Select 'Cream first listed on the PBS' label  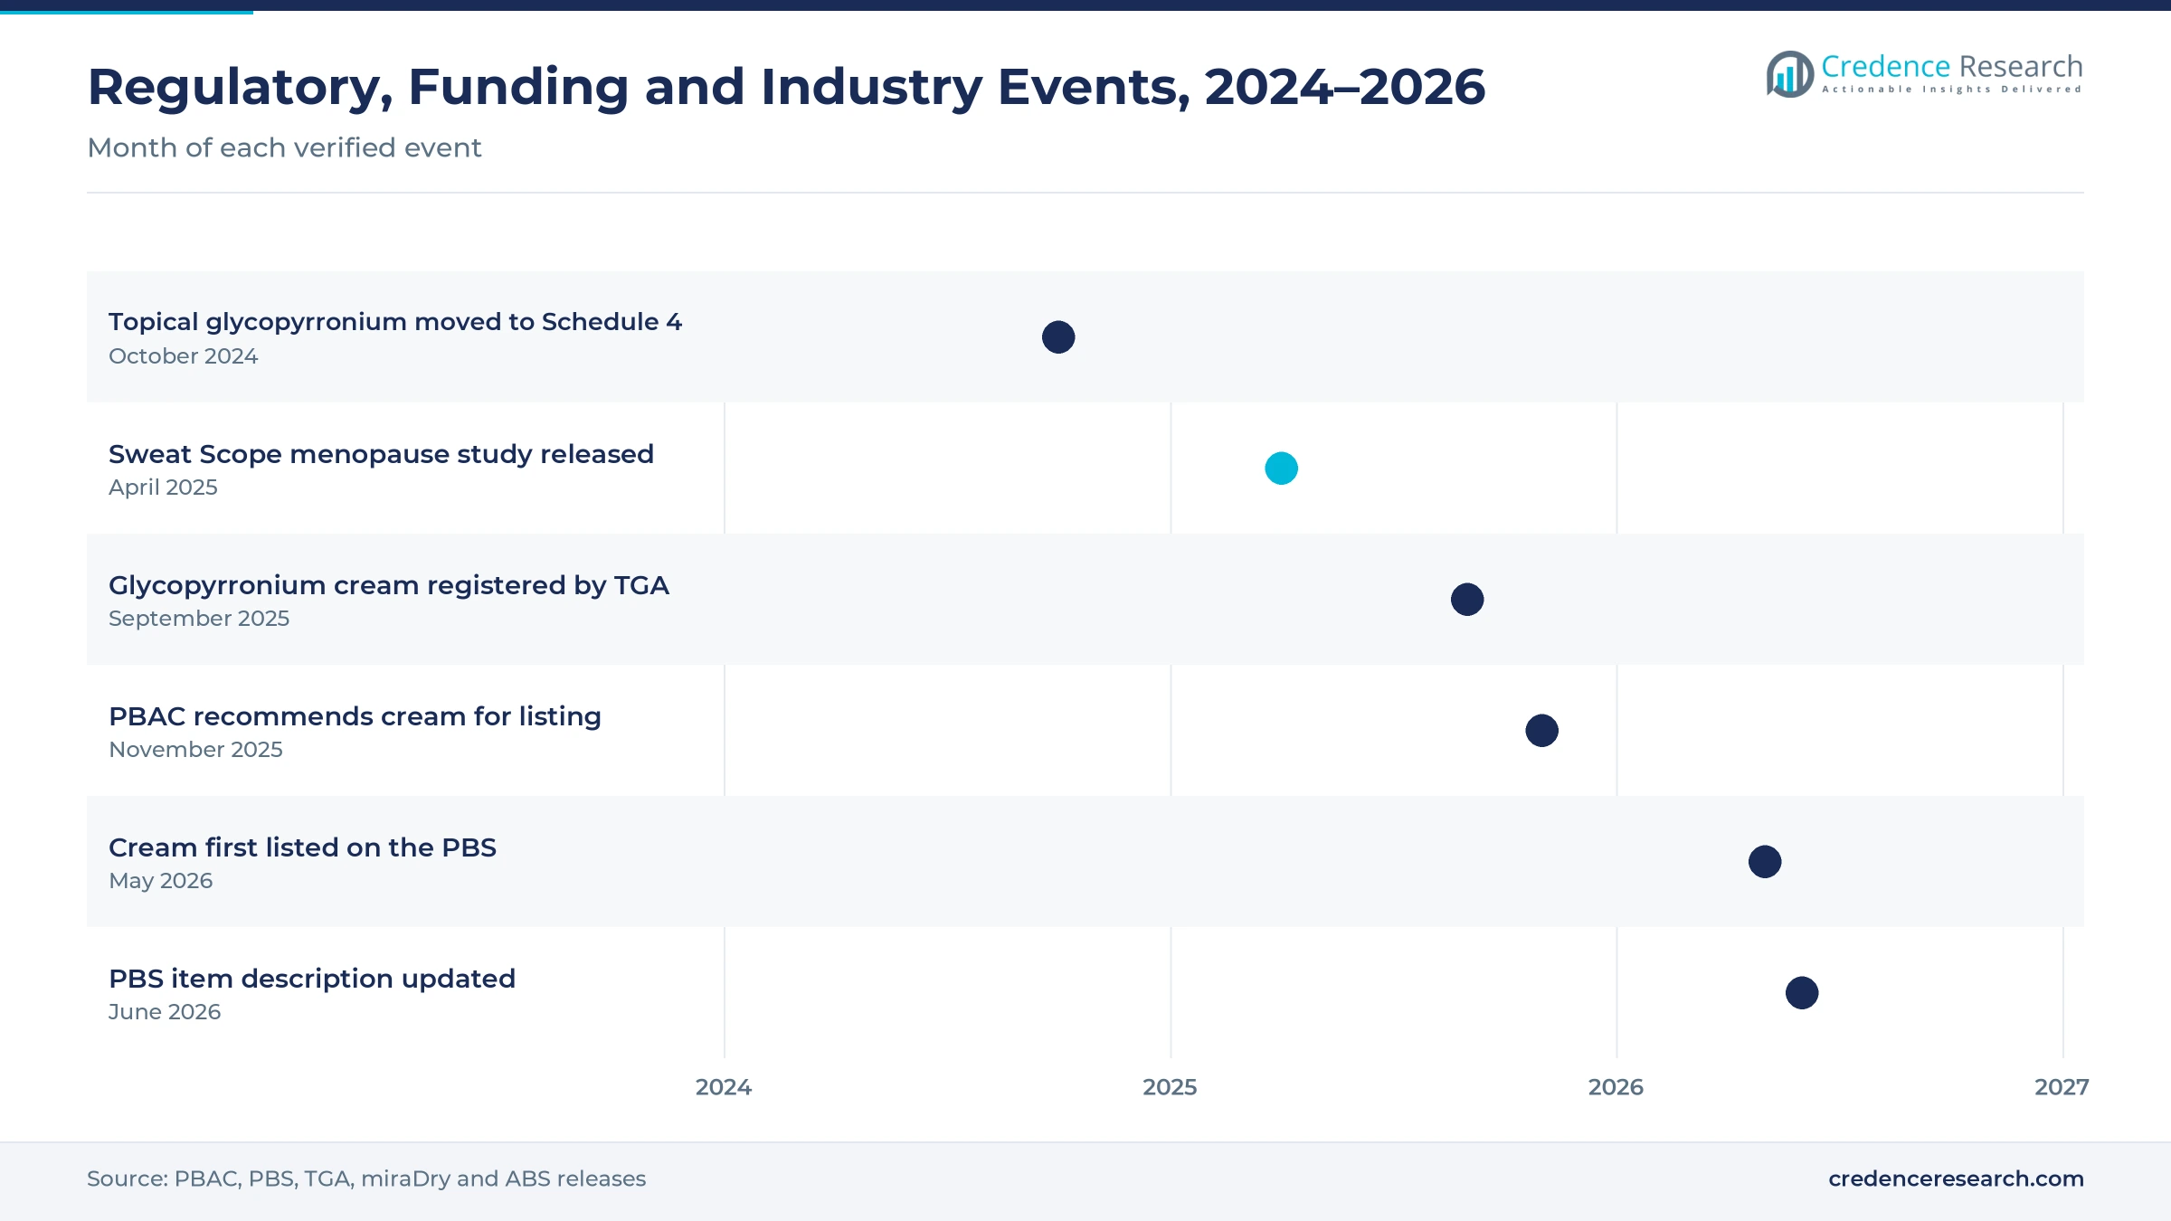[x=302, y=847]
